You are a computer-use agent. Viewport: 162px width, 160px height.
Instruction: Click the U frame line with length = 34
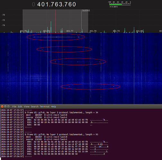(49, 113)
